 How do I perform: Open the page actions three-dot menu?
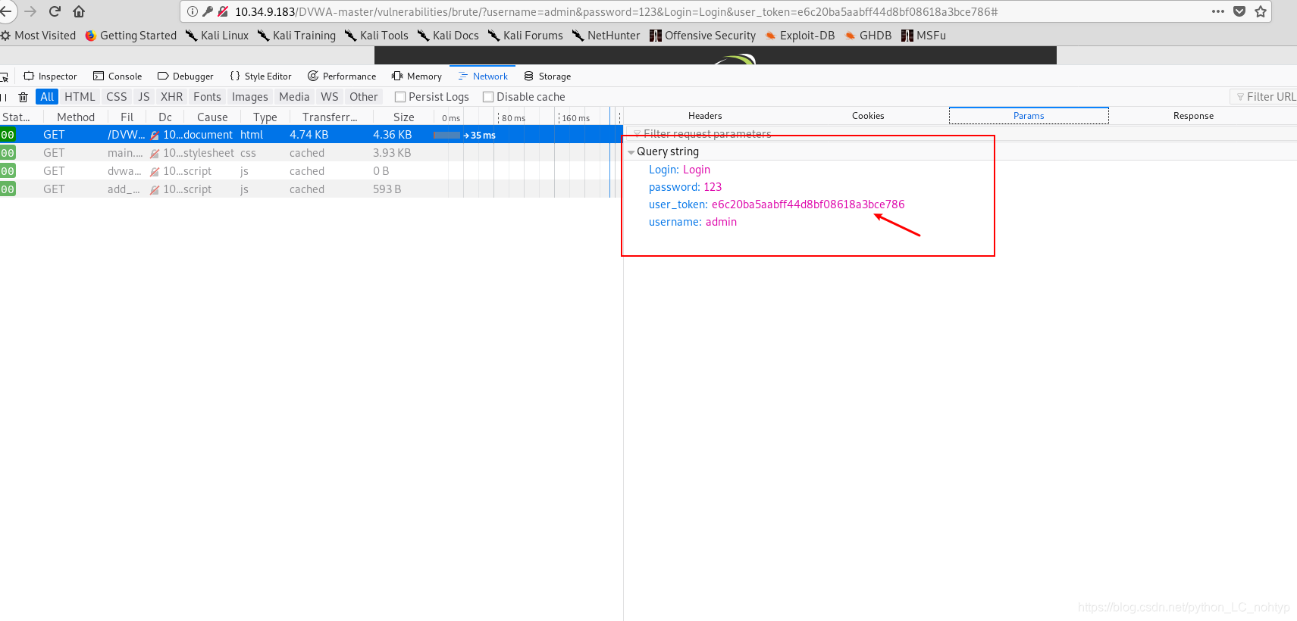point(1218,11)
